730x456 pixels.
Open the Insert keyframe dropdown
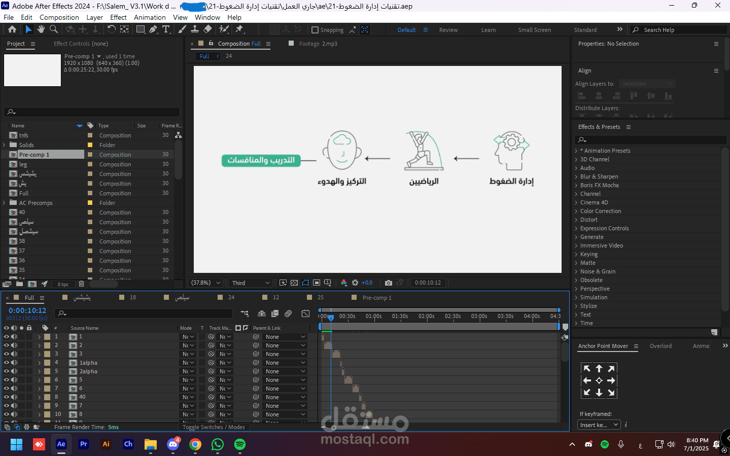pyautogui.click(x=599, y=425)
